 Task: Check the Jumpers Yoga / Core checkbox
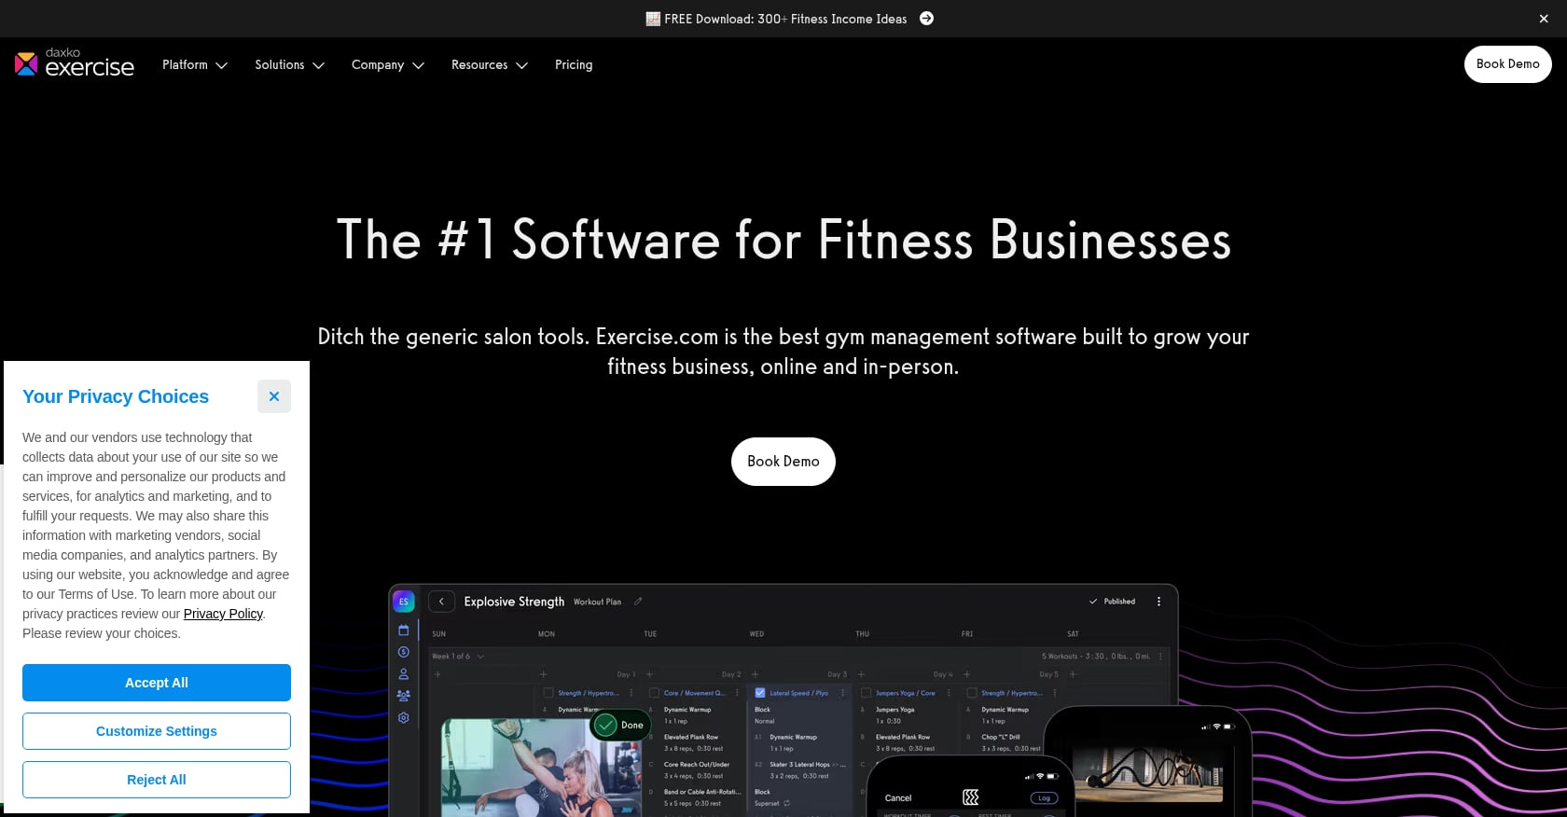tap(867, 693)
